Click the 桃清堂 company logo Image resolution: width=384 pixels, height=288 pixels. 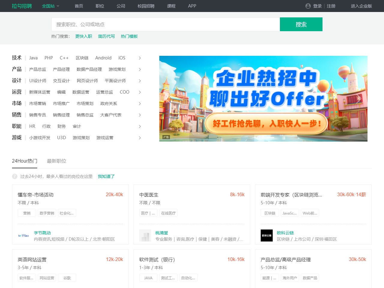click(x=145, y=236)
